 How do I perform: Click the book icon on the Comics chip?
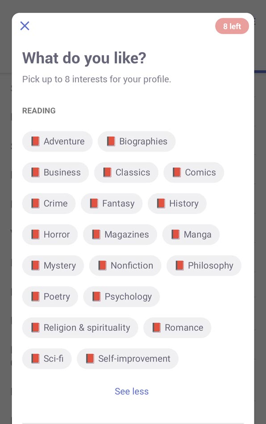click(177, 172)
